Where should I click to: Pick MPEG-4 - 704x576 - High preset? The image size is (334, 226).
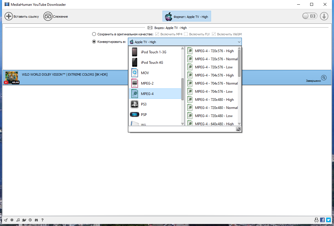point(212,75)
